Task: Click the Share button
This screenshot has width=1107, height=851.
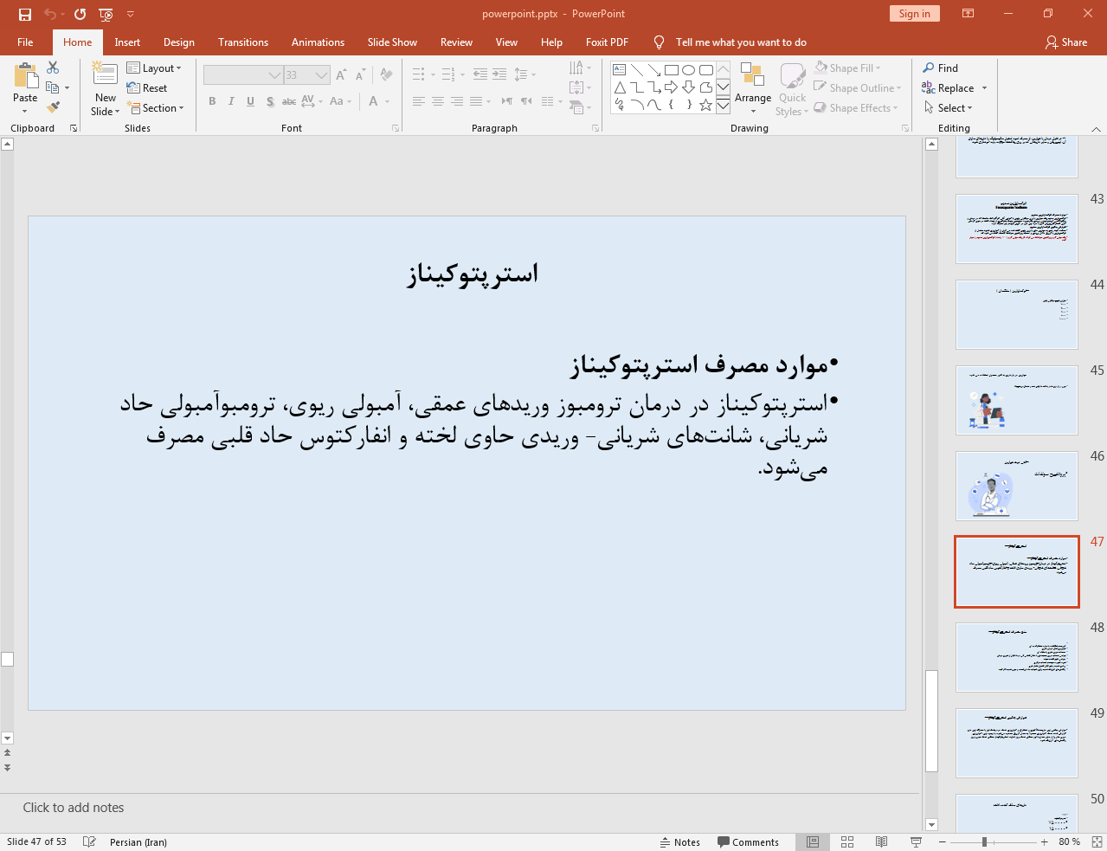Action: click(x=1066, y=42)
